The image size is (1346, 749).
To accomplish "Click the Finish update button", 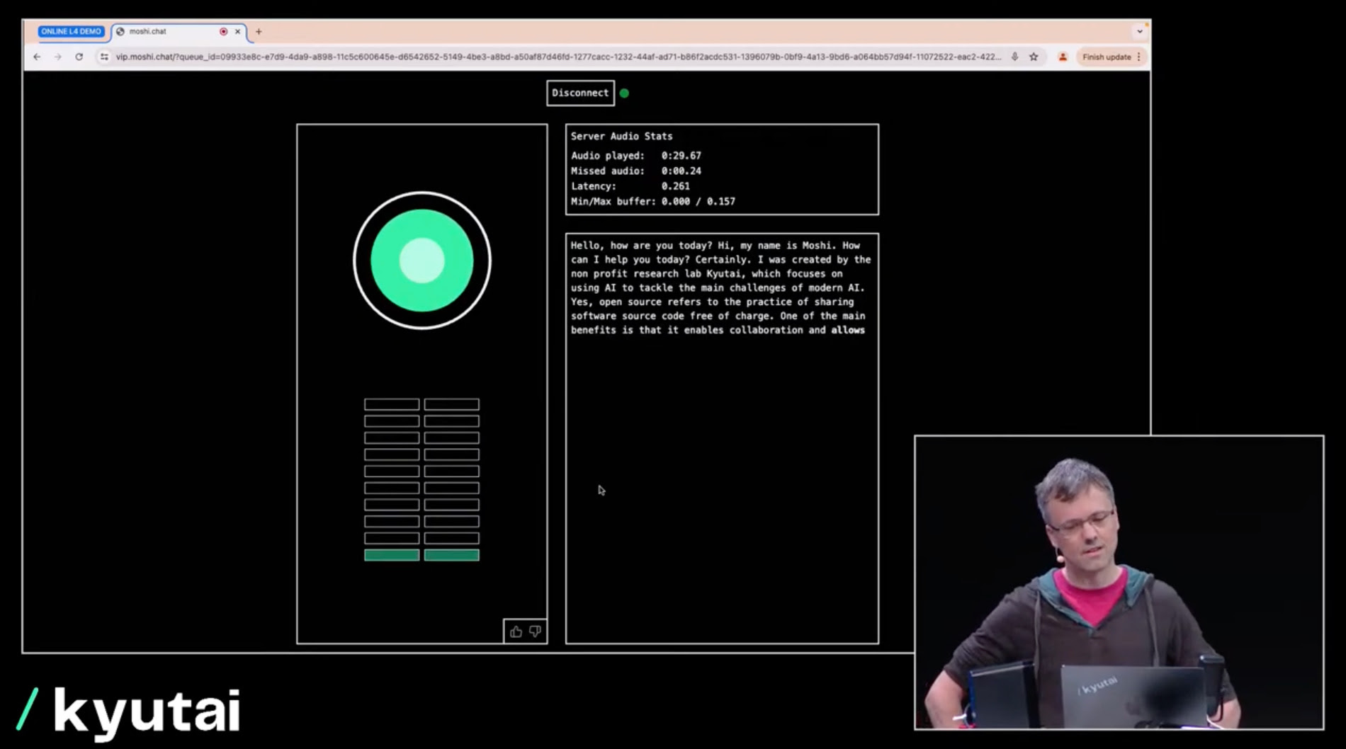I will (1107, 57).
